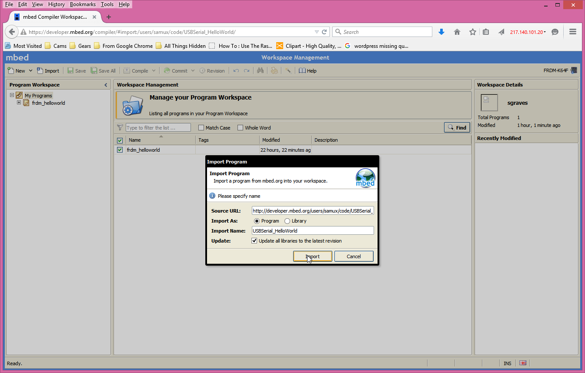Click the FRDM-K64F platform selector icon
This screenshot has width=585, height=373.
click(573, 70)
